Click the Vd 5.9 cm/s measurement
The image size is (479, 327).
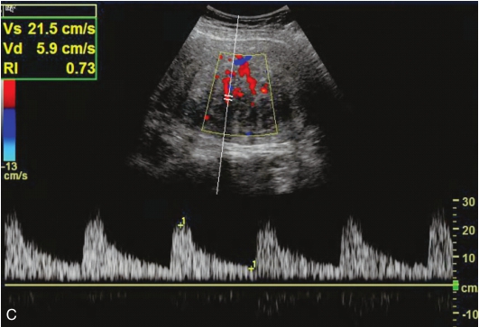point(49,49)
